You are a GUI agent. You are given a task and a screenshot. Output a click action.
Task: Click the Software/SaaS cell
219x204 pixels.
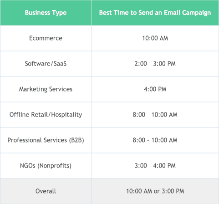click(x=46, y=64)
